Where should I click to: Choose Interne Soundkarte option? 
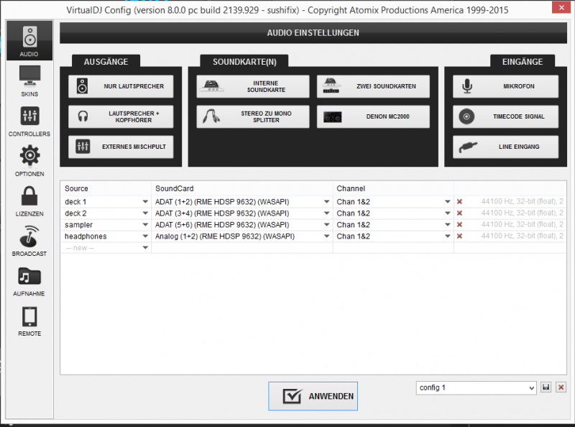[x=253, y=86]
